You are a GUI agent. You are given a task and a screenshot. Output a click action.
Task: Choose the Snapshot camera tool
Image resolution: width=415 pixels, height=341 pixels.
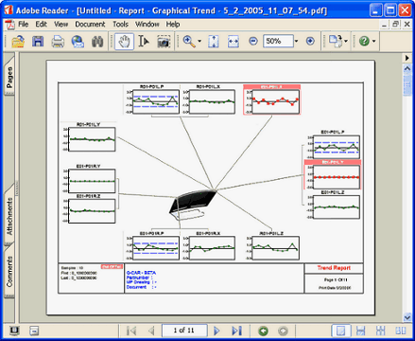point(164,42)
